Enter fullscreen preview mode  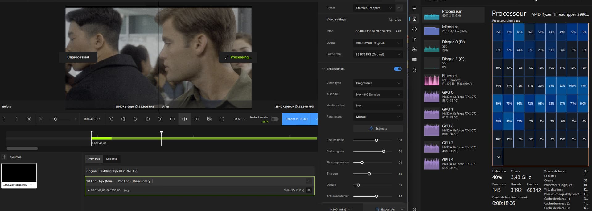tap(221, 119)
